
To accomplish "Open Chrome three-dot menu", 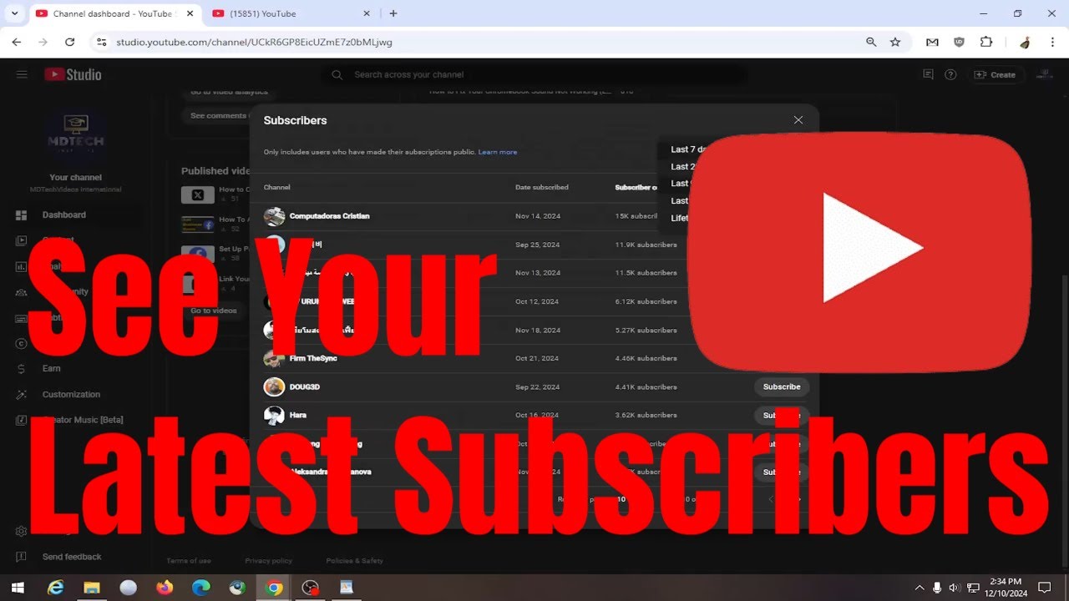I will pos(1051,42).
